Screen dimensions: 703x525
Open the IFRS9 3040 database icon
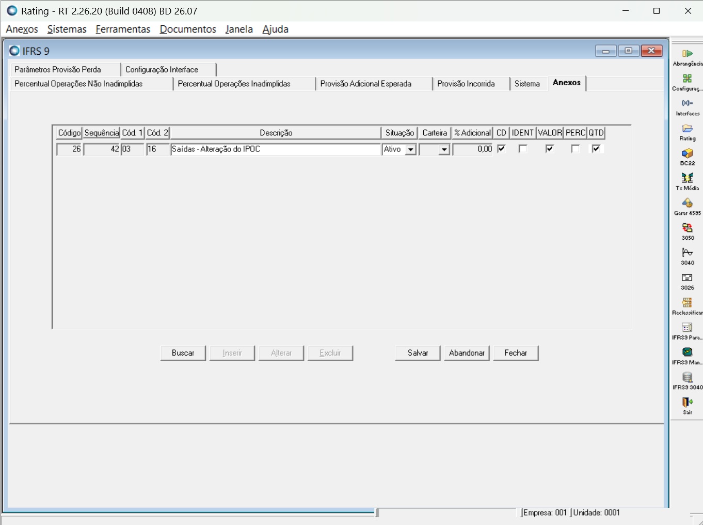coord(687,377)
